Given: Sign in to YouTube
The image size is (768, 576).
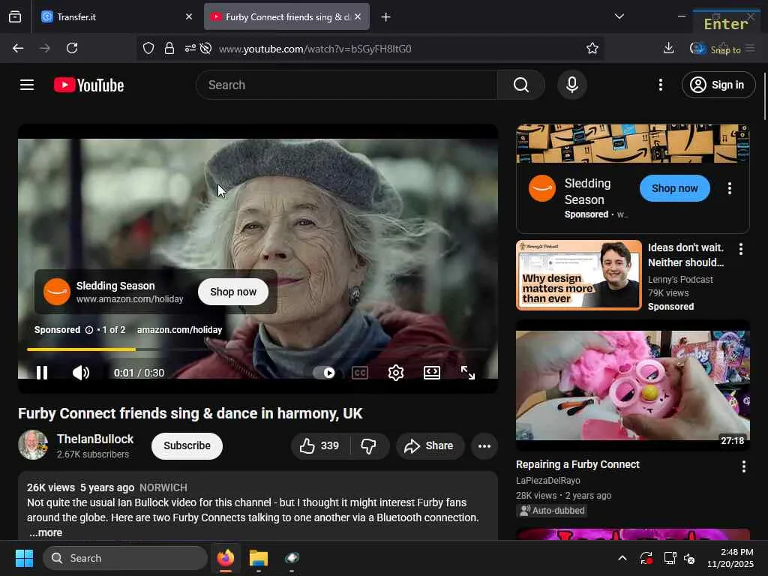Looking at the screenshot, I should click(x=718, y=85).
